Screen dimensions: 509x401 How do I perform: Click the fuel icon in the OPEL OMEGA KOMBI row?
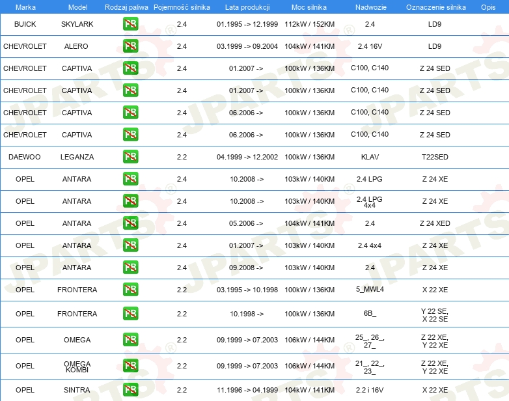pyautogui.click(x=130, y=366)
